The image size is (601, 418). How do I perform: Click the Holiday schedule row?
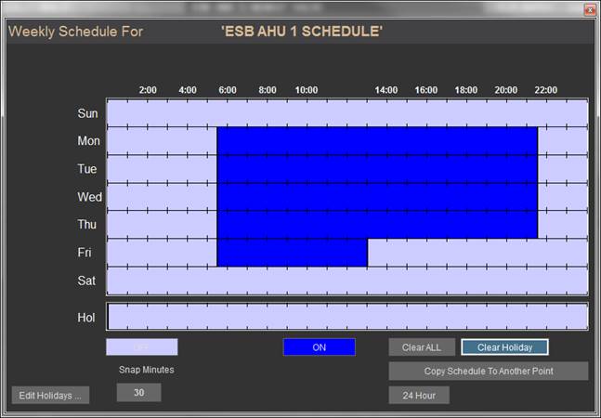(346, 317)
